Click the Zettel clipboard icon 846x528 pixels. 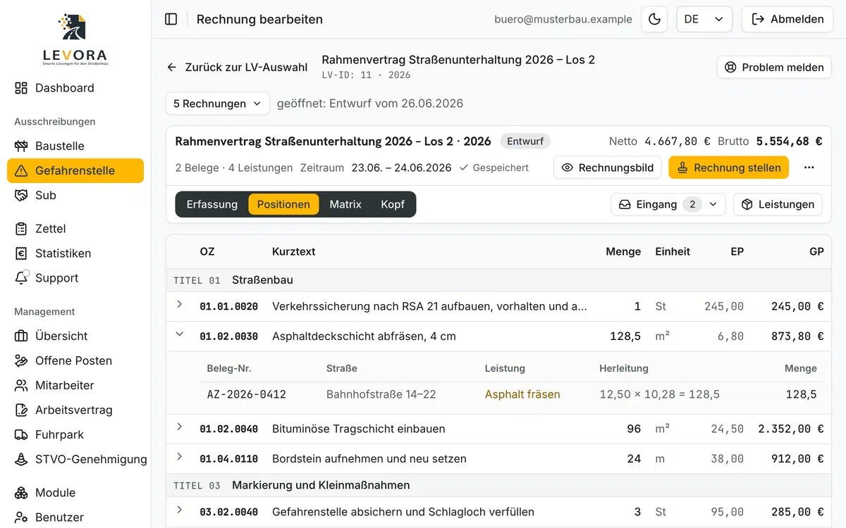pos(21,229)
